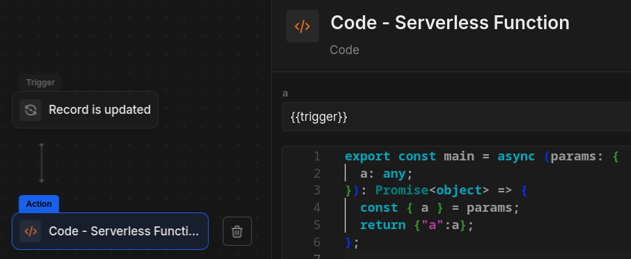Click the Trigger label tag
Viewport: 631px width, 259px height.
[x=40, y=83]
